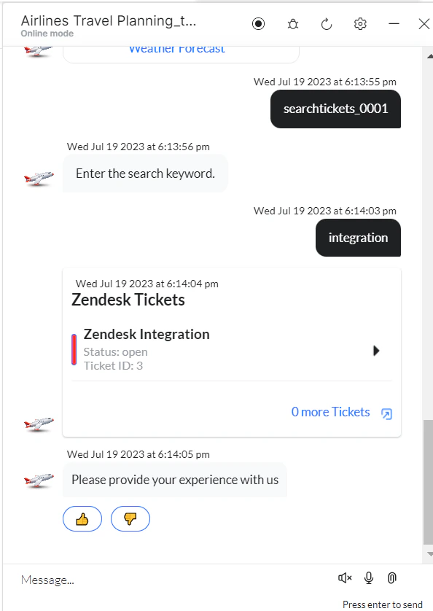
Task: Expand the Zendesk Integration ticket details arrow
Action: 376,350
